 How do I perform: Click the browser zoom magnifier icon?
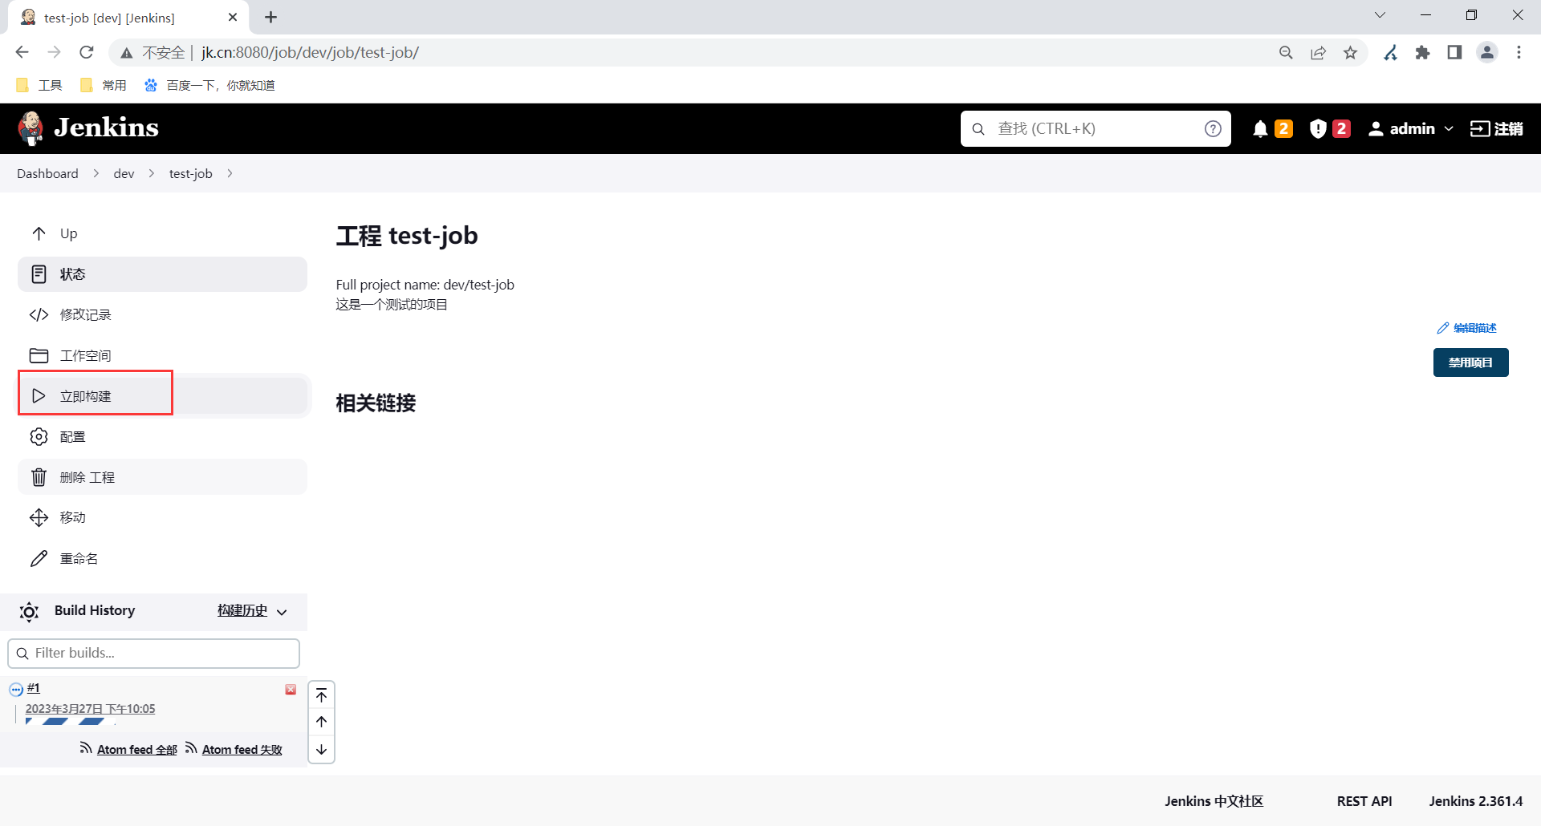click(1286, 52)
